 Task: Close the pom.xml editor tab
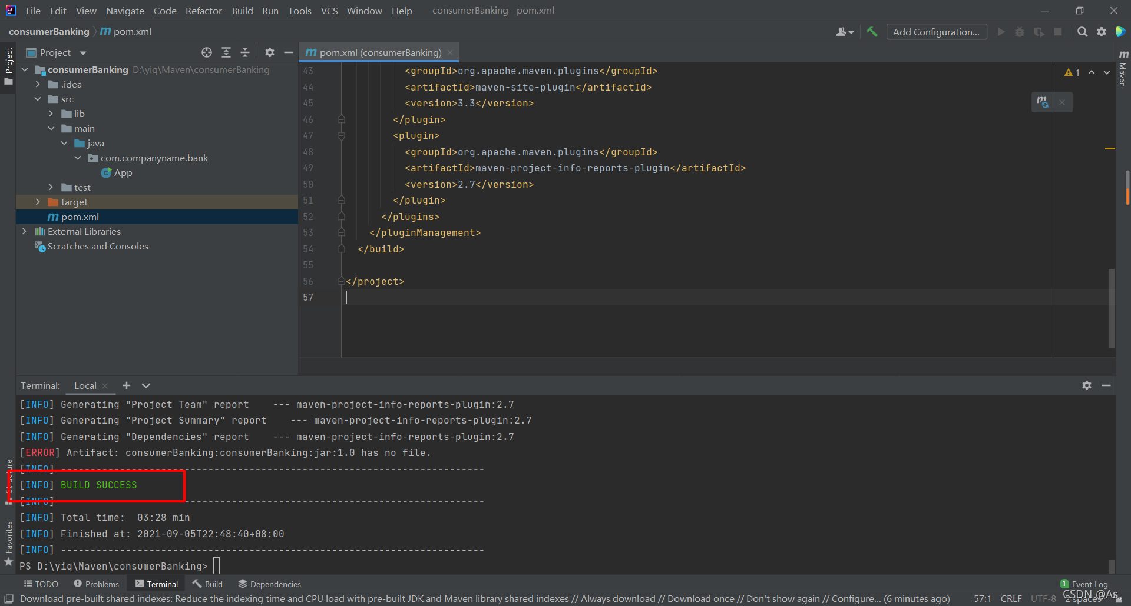[450, 52]
